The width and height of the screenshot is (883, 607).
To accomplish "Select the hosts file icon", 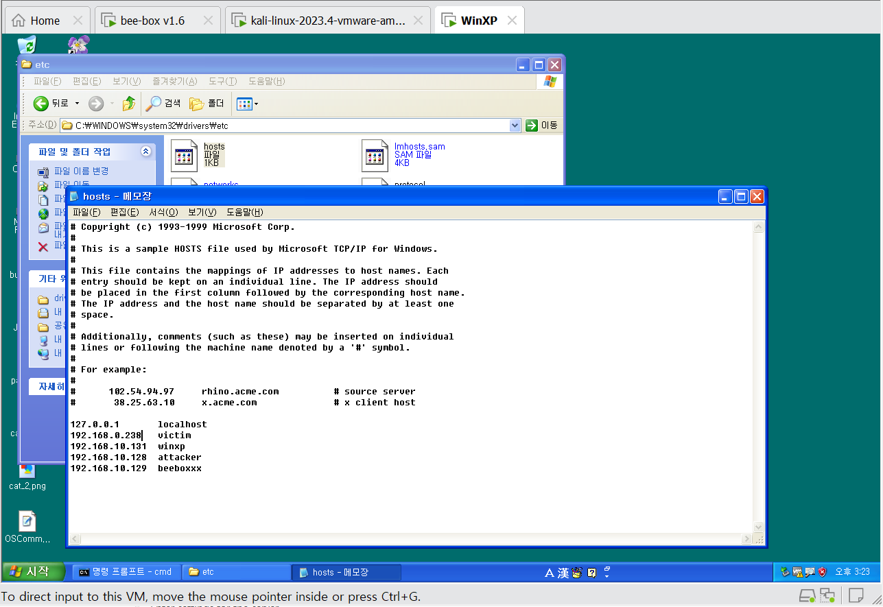I will click(183, 156).
